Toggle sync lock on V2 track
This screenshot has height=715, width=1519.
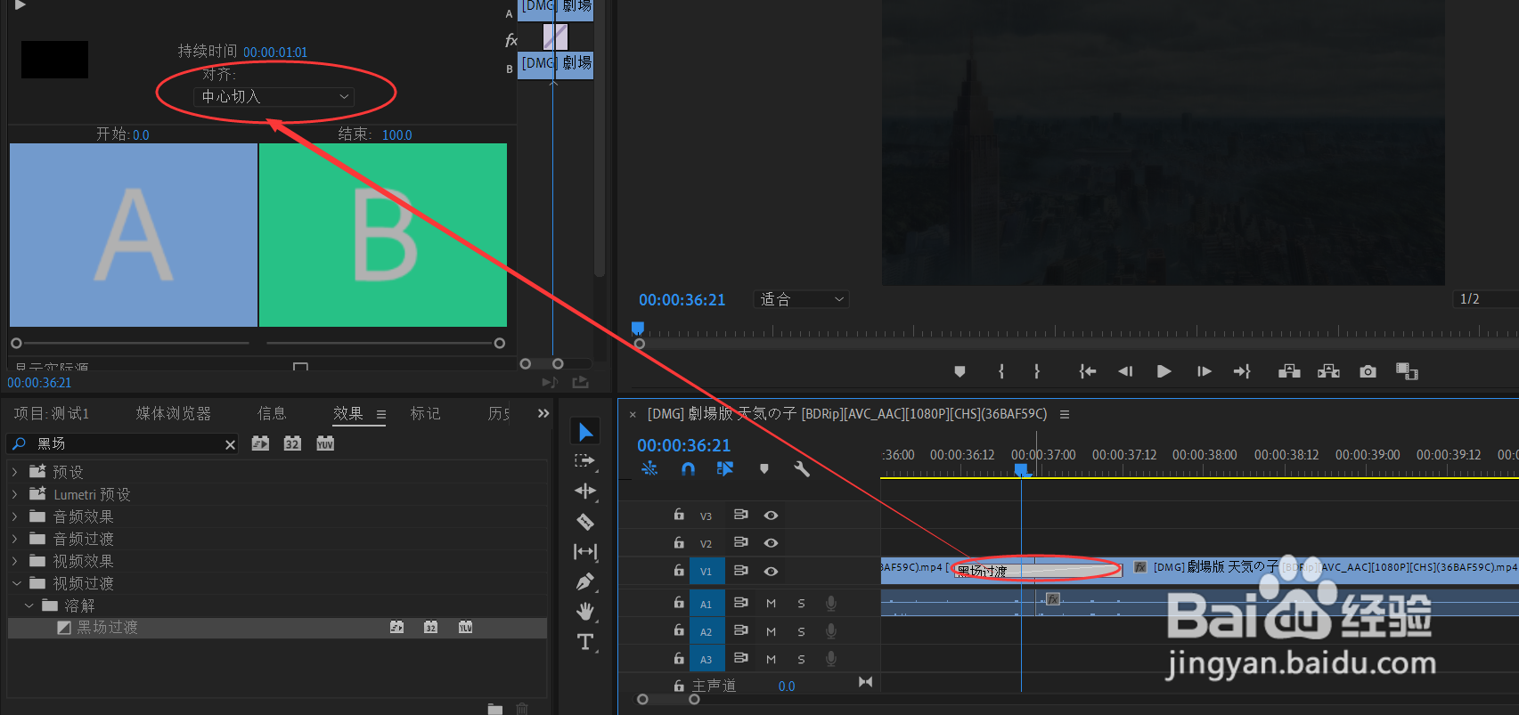coord(740,542)
